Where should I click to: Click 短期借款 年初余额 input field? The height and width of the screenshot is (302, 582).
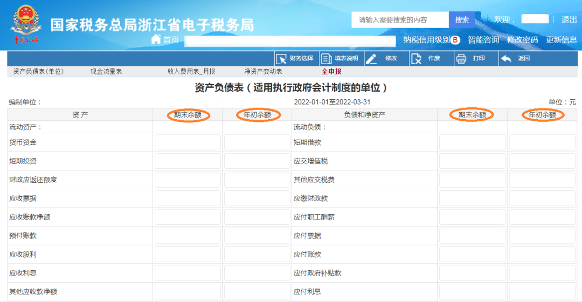(x=542, y=143)
